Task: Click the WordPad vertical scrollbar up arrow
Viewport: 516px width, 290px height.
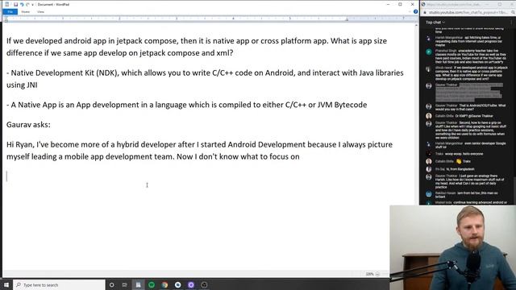Action: (x=417, y=25)
